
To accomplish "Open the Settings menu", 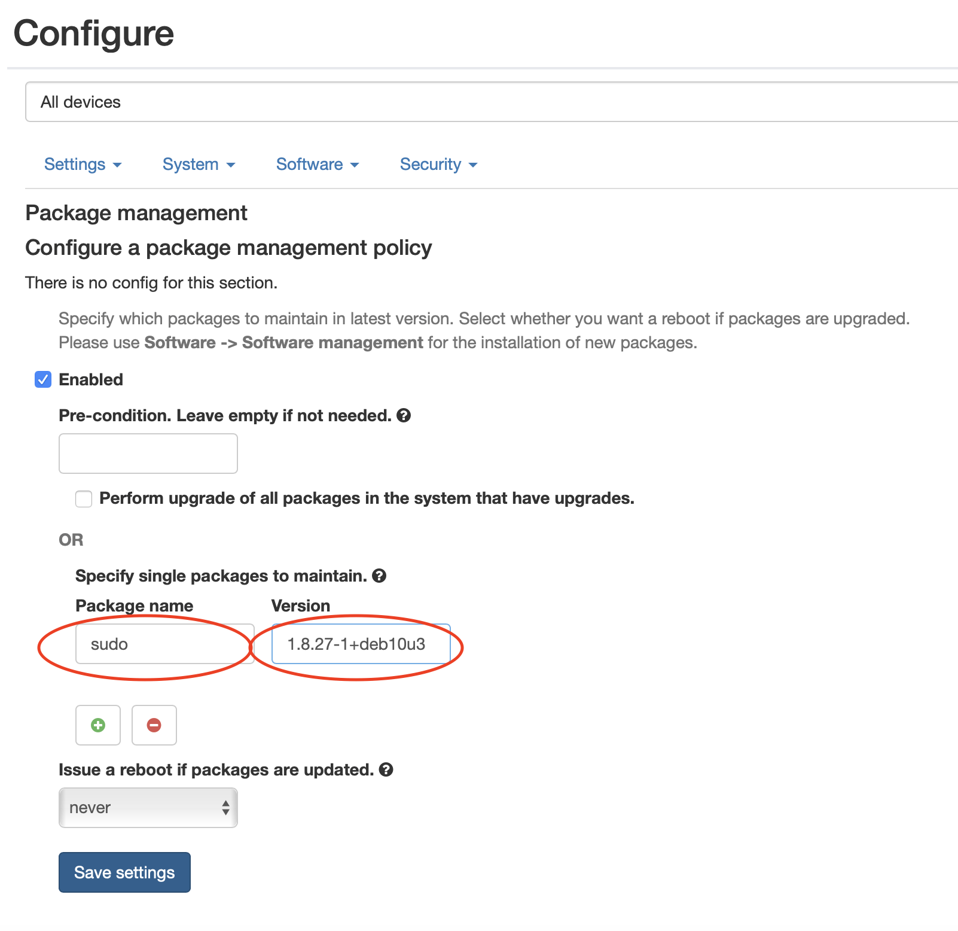I will click(83, 165).
